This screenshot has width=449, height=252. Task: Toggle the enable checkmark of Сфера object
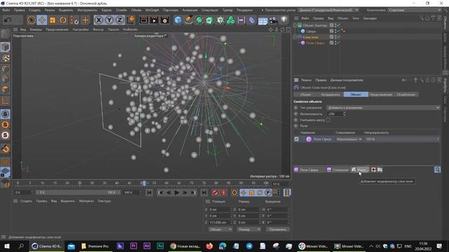pyautogui.click(x=338, y=31)
